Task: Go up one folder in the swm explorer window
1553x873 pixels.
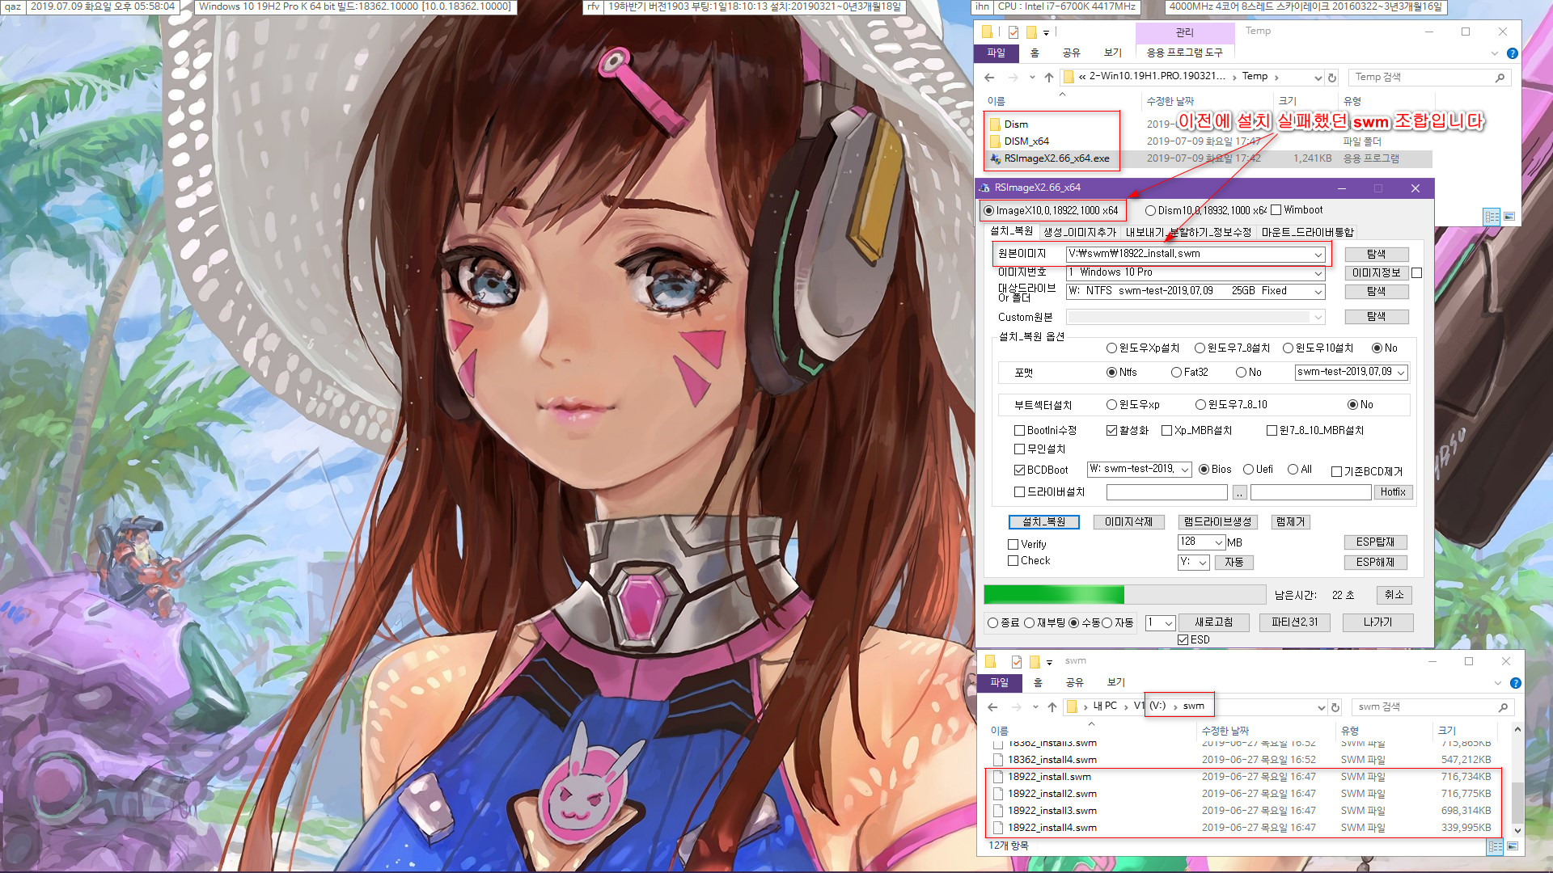Action: [1052, 707]
